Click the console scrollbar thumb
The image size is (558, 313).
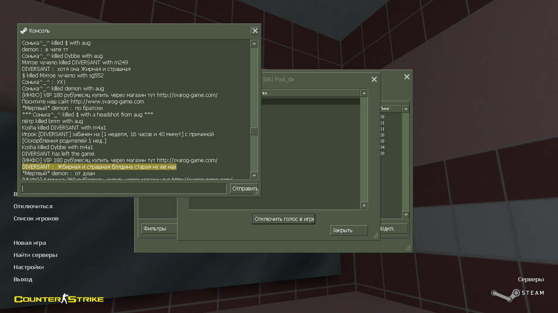(x=254, y=131)
